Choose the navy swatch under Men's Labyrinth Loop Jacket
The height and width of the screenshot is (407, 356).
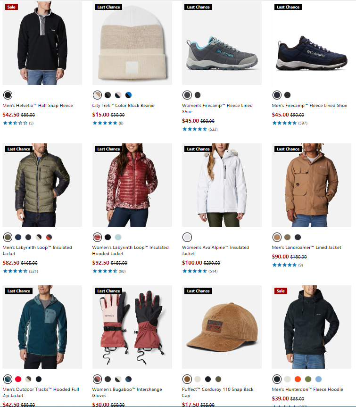[18, 237]
